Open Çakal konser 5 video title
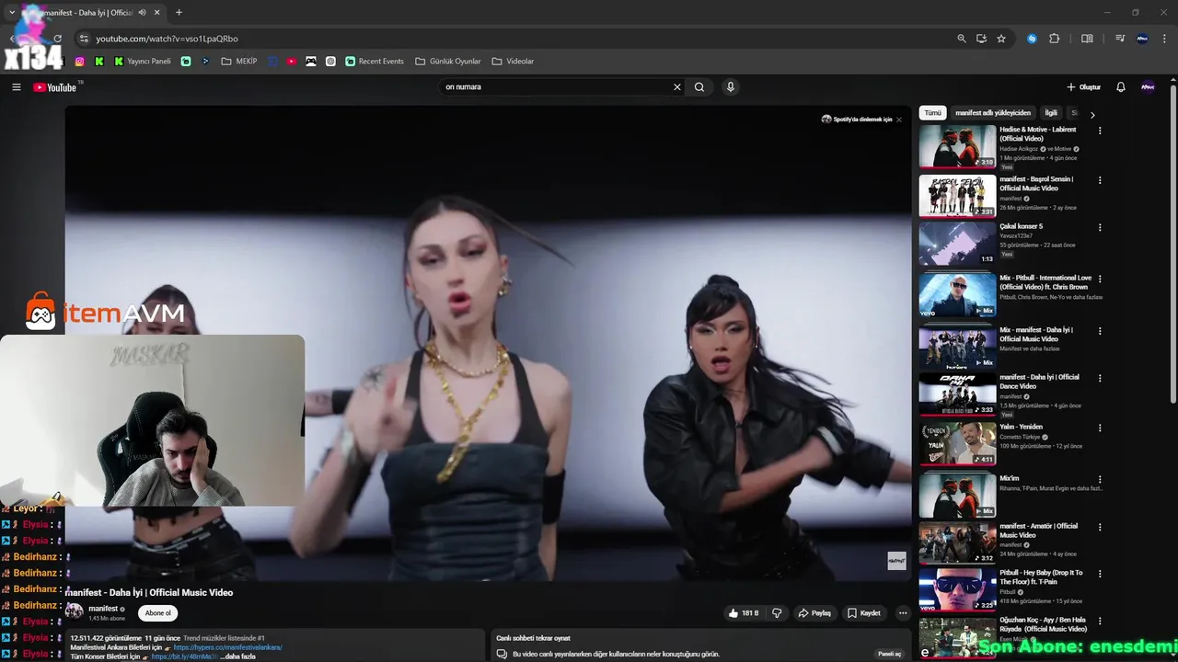This screenshot has height=662, width=1178. pyautogui.click(x=1022, y=226)
